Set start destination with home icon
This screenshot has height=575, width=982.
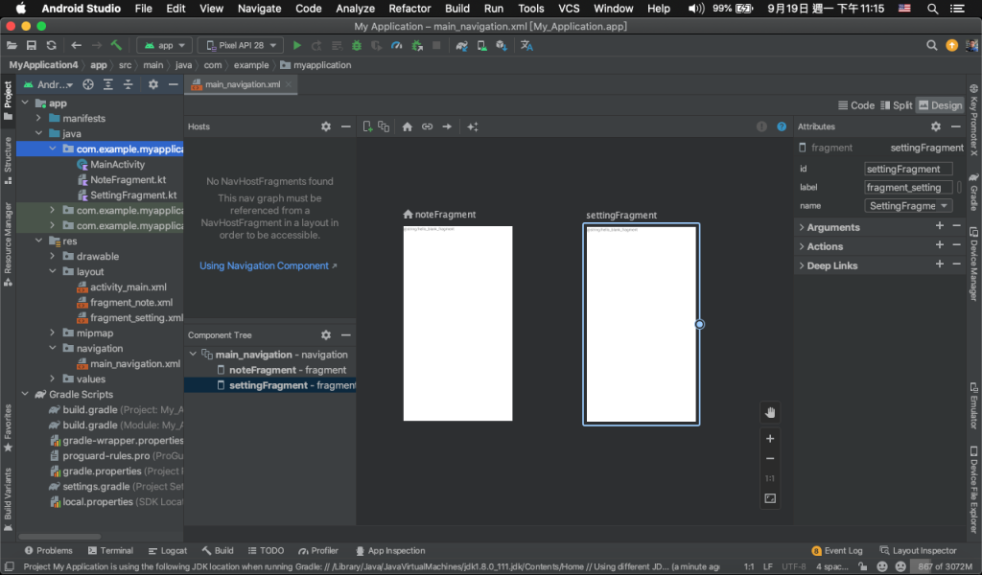point(407,126)
